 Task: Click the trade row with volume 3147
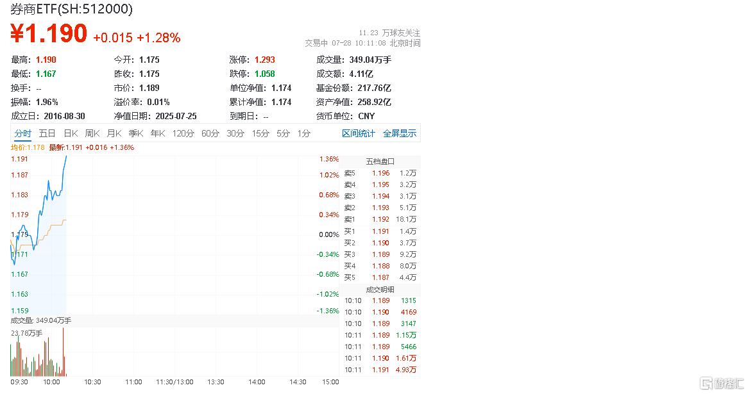380,324
